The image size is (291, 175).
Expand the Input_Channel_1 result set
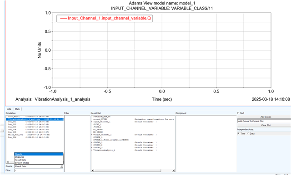click(92, 122)
